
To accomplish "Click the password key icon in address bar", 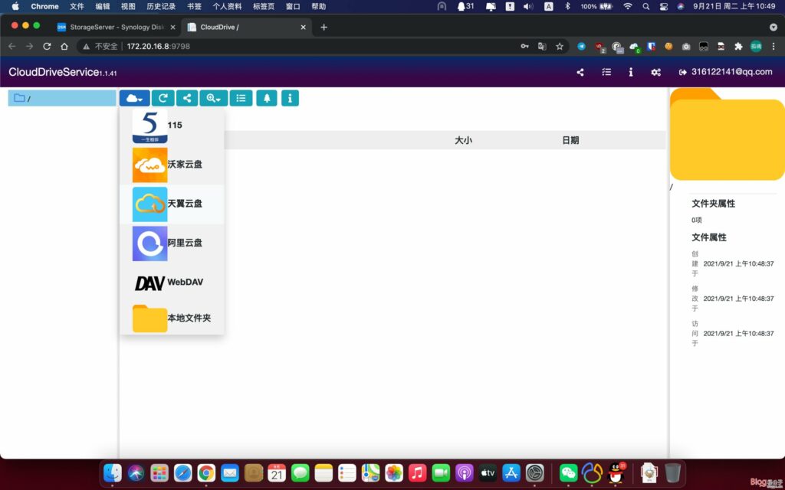I will 524,47.
